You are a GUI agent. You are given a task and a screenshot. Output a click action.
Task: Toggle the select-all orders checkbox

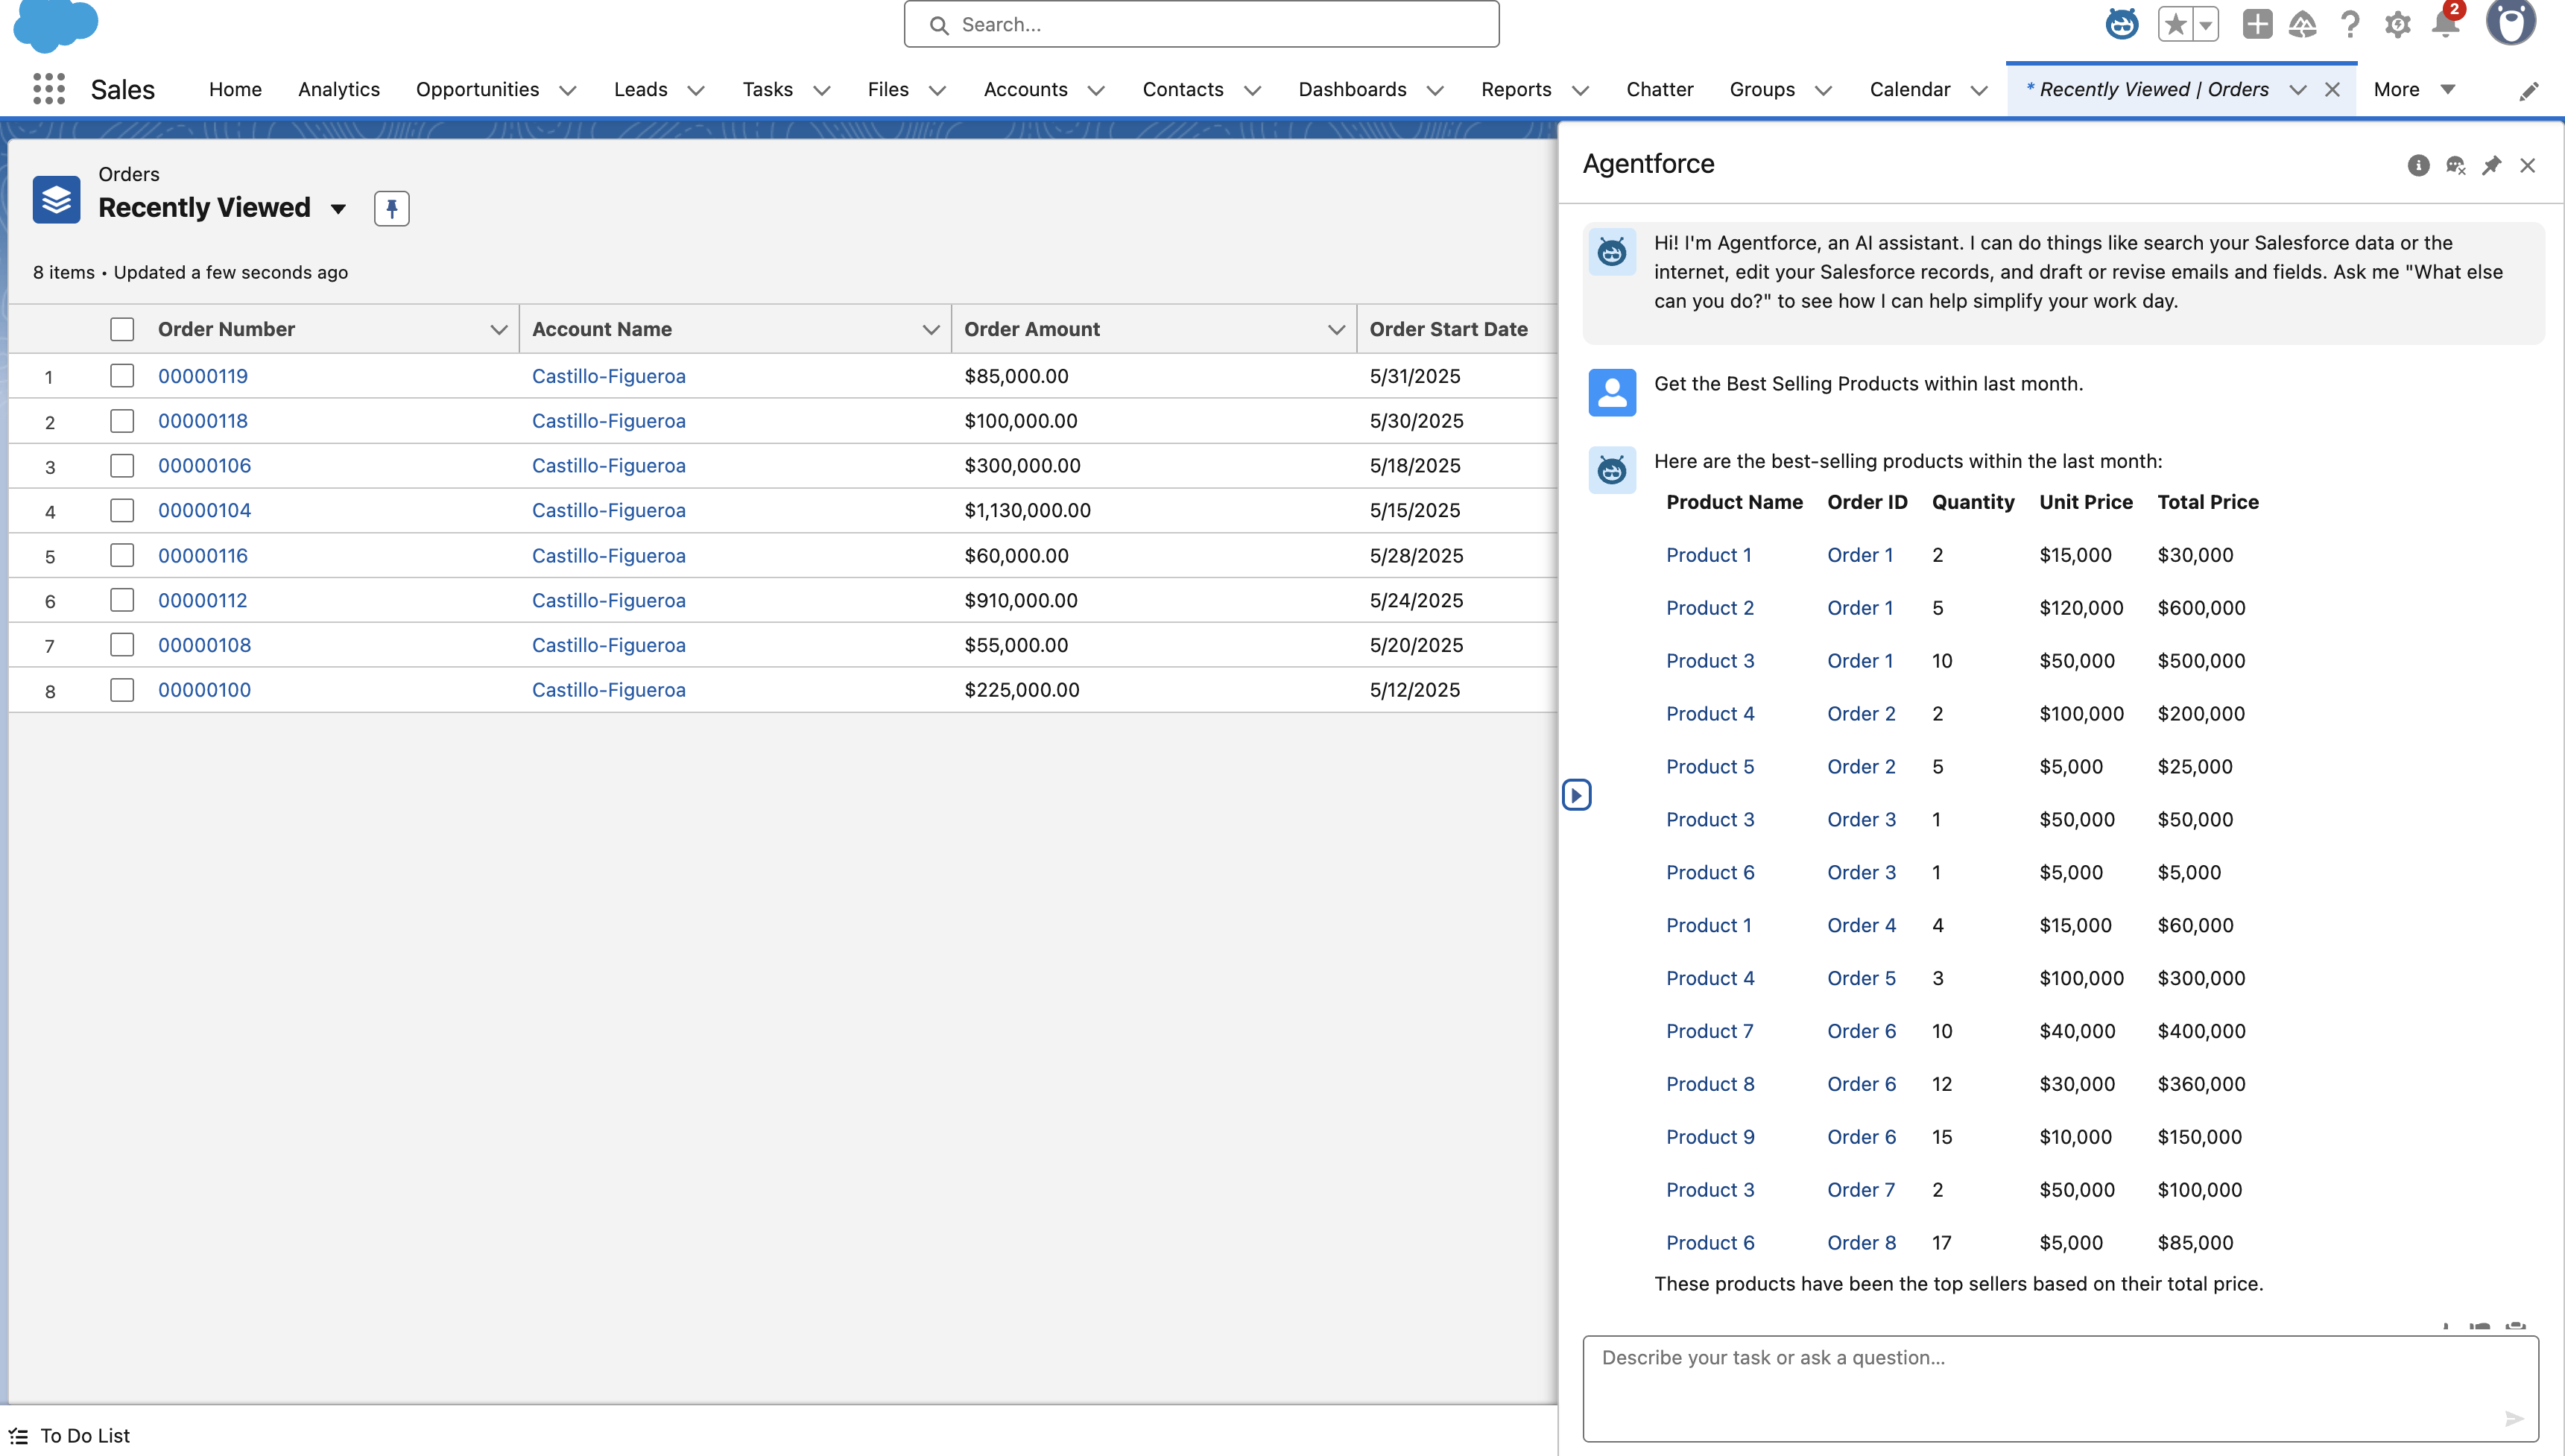click(122, 329)
